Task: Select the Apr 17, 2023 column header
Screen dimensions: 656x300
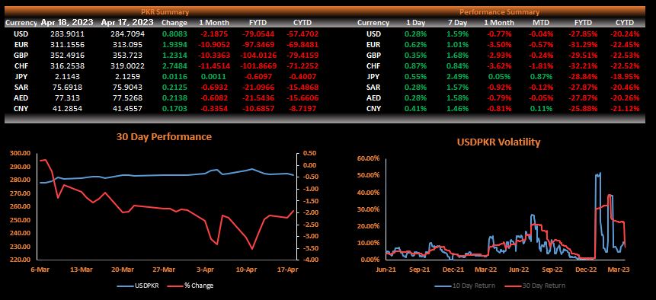Action: (x=127, y=23)
